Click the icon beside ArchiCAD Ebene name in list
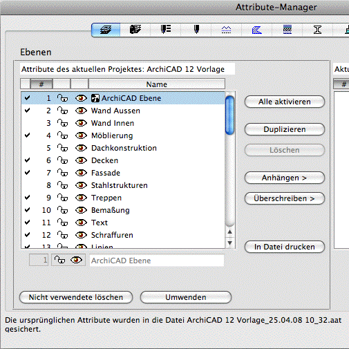Image resolution: width=349 pixels, height=349 pixels. [95, 98]
